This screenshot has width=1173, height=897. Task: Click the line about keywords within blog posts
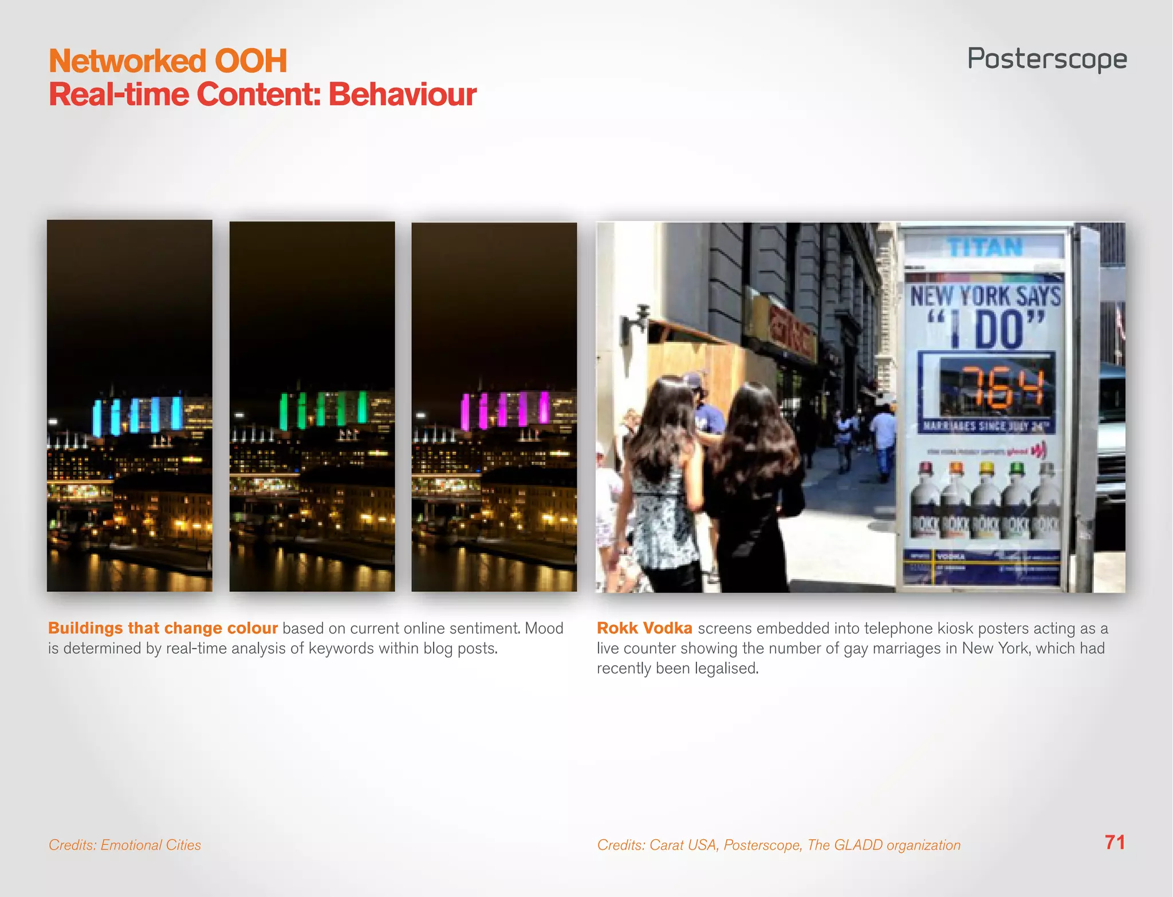(273, 648)
